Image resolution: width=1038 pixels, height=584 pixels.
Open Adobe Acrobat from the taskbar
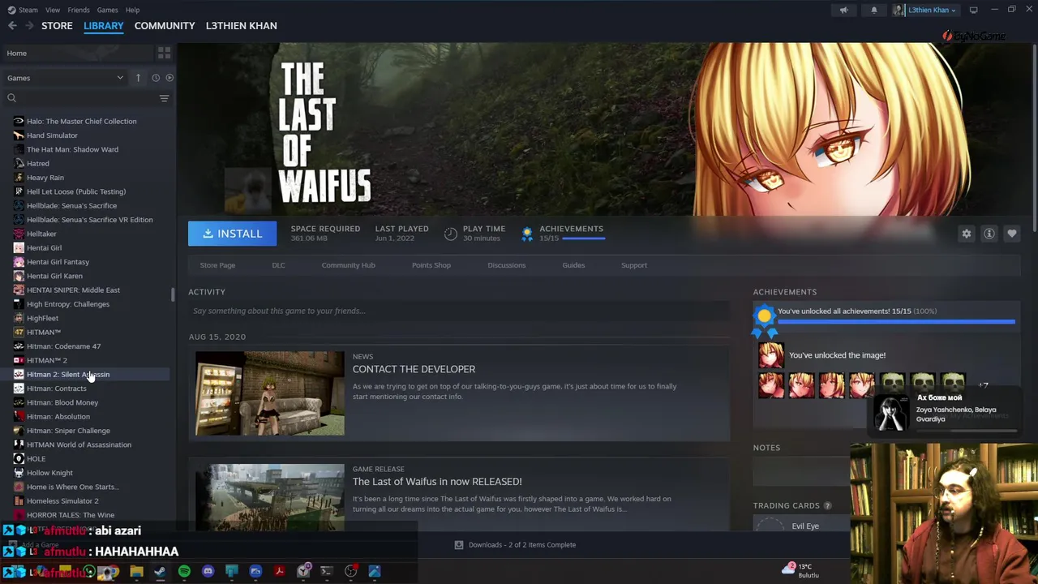coord(279,571)
